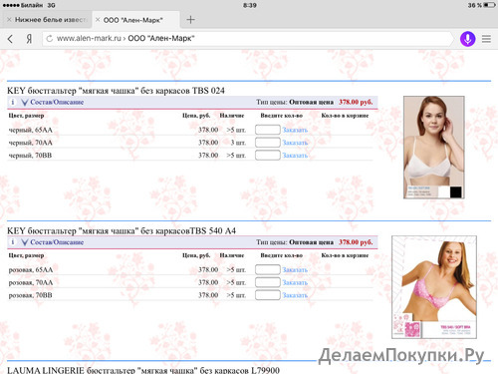Open Yandex home via the Я icon
The image size is (498, 374).
click(29, 39)
